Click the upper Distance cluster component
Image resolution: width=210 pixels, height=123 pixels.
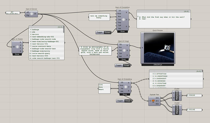tap(177, 96)
